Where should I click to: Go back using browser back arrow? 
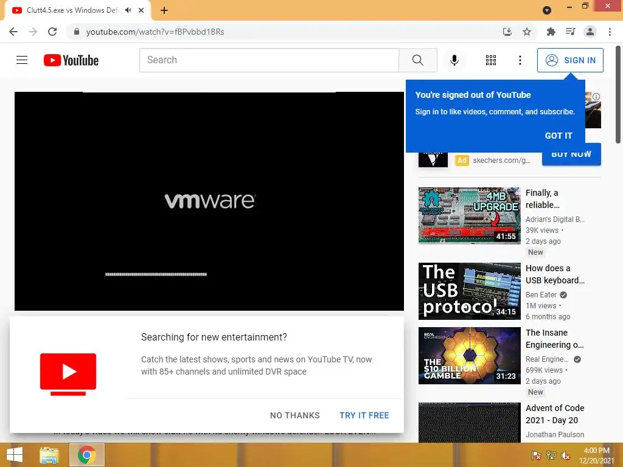point(13,32)
